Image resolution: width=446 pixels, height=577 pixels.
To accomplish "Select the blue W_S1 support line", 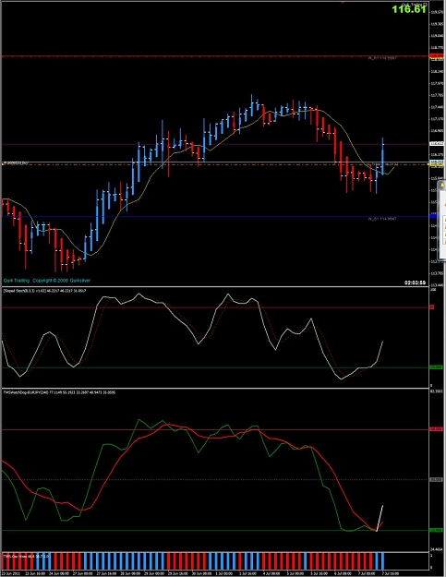I will point(213,216).
